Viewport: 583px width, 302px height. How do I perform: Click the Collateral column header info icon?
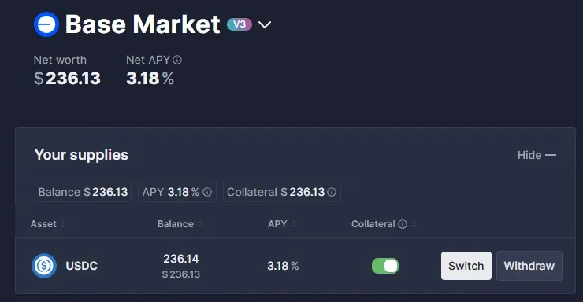point(403,224)
